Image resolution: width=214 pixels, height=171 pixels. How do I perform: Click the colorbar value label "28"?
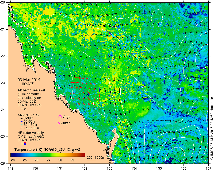point(60,160)
